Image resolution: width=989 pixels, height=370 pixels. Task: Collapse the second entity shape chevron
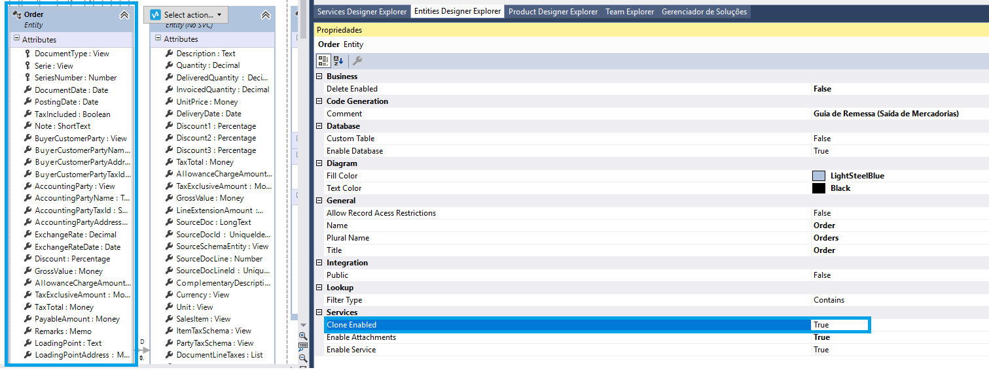point(265,15)
